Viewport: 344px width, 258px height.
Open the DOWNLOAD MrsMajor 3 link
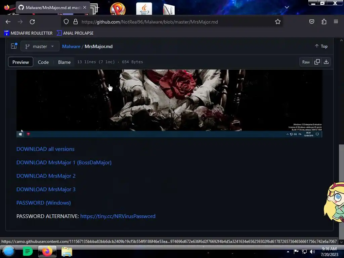pos(46,189)
